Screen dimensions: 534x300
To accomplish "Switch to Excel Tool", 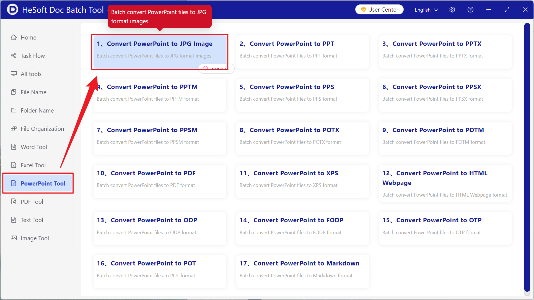I will [38, 165].
